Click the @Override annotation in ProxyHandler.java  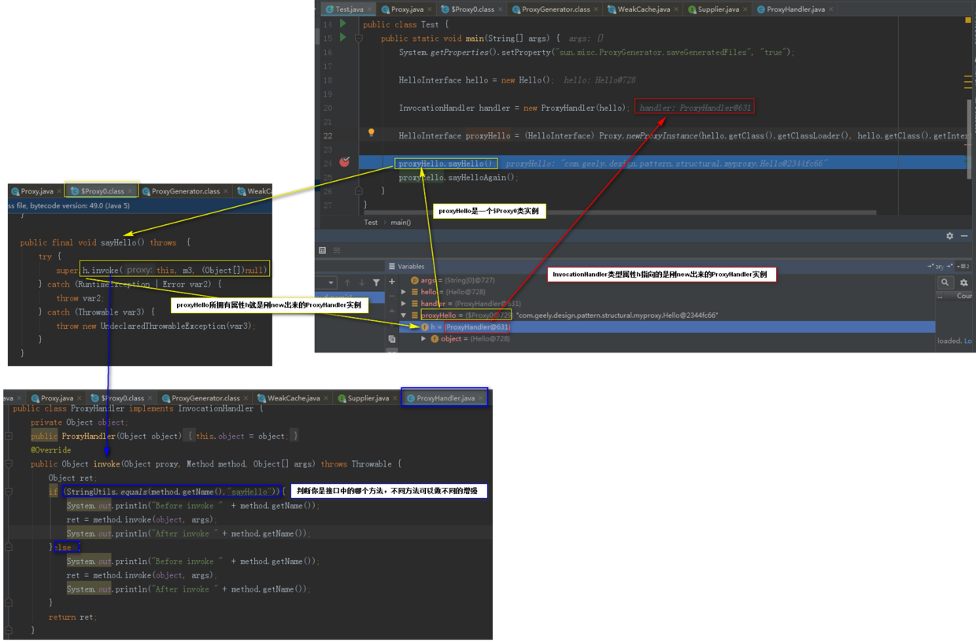pyautogui.click(x=50, y=450)
